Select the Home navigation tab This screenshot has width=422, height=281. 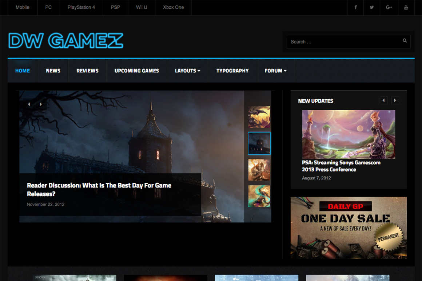[23, 71]
